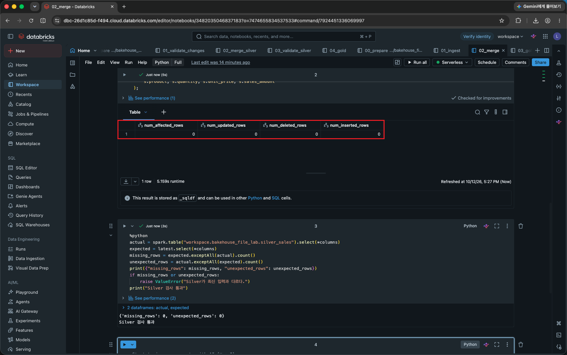Click the num_updated_rows column header

pos(229,125)
